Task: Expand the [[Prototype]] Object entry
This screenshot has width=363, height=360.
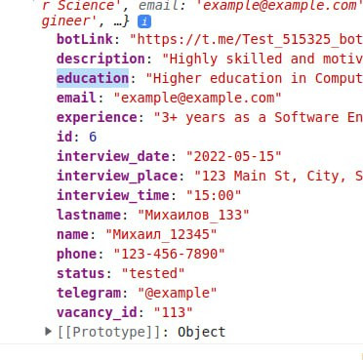Action: click(x=48, y=332)
